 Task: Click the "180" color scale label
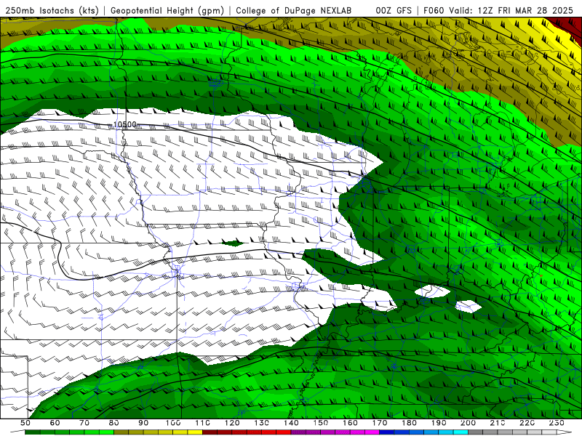point(409,423)
